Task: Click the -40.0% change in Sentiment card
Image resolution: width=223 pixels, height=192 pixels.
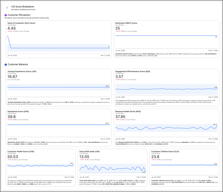Action: point(118,31)
